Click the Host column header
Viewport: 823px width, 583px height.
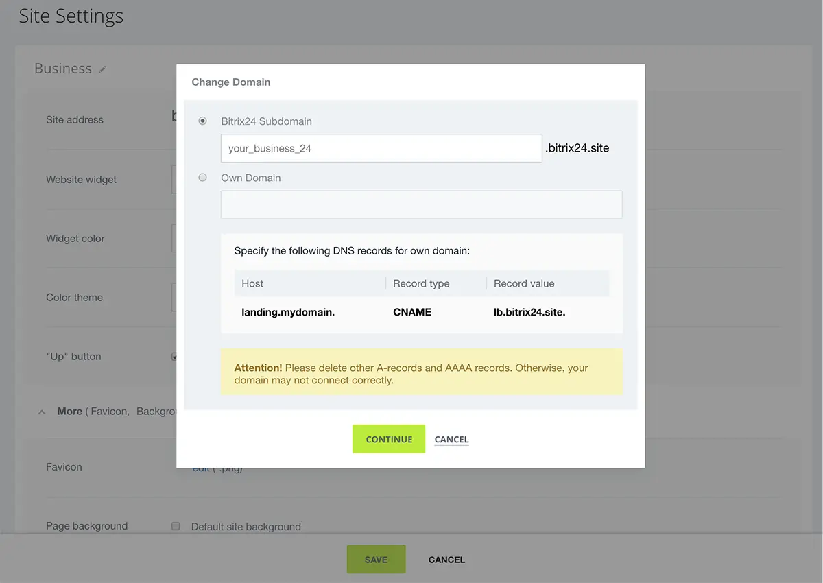(252, 283)
